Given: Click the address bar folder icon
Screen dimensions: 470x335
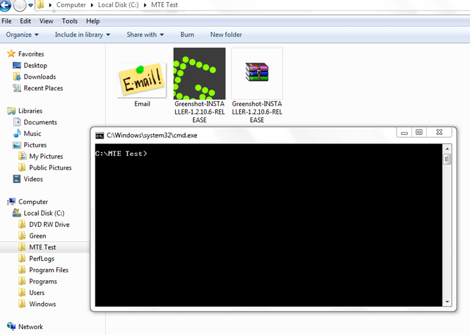Looking at the screenshot, I should coord(41,5).
